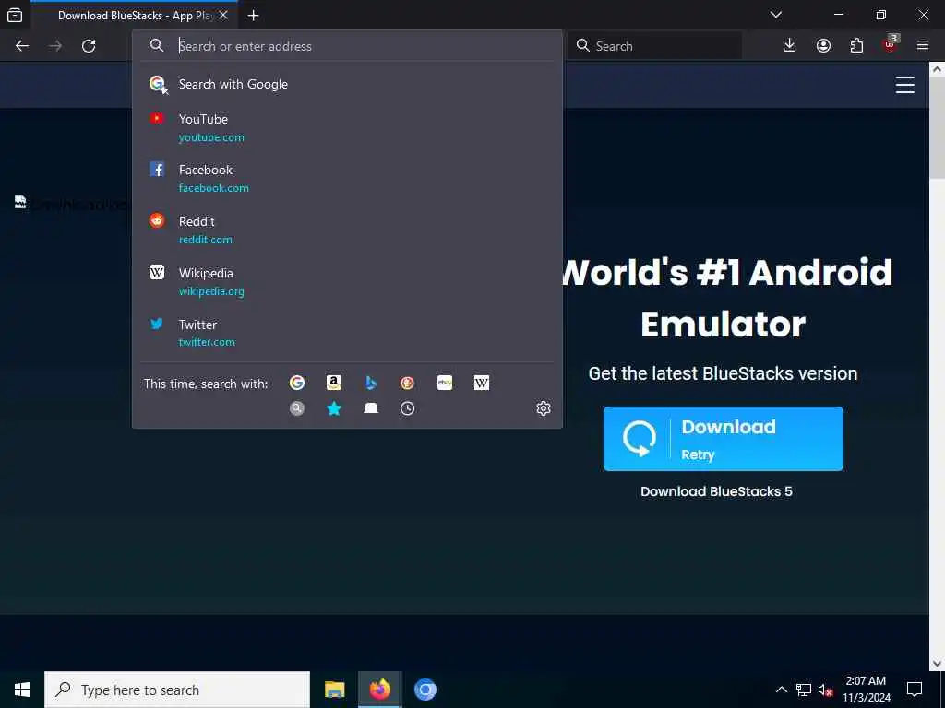Image resolution: width=945 pixels, height=708 pixels.
Task: Choose Twitter twitter.com suggestion
Action: (x=347, y=333)
